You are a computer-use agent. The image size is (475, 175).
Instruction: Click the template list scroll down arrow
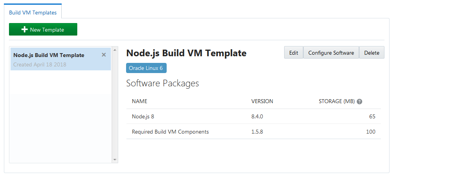[115, 159]
